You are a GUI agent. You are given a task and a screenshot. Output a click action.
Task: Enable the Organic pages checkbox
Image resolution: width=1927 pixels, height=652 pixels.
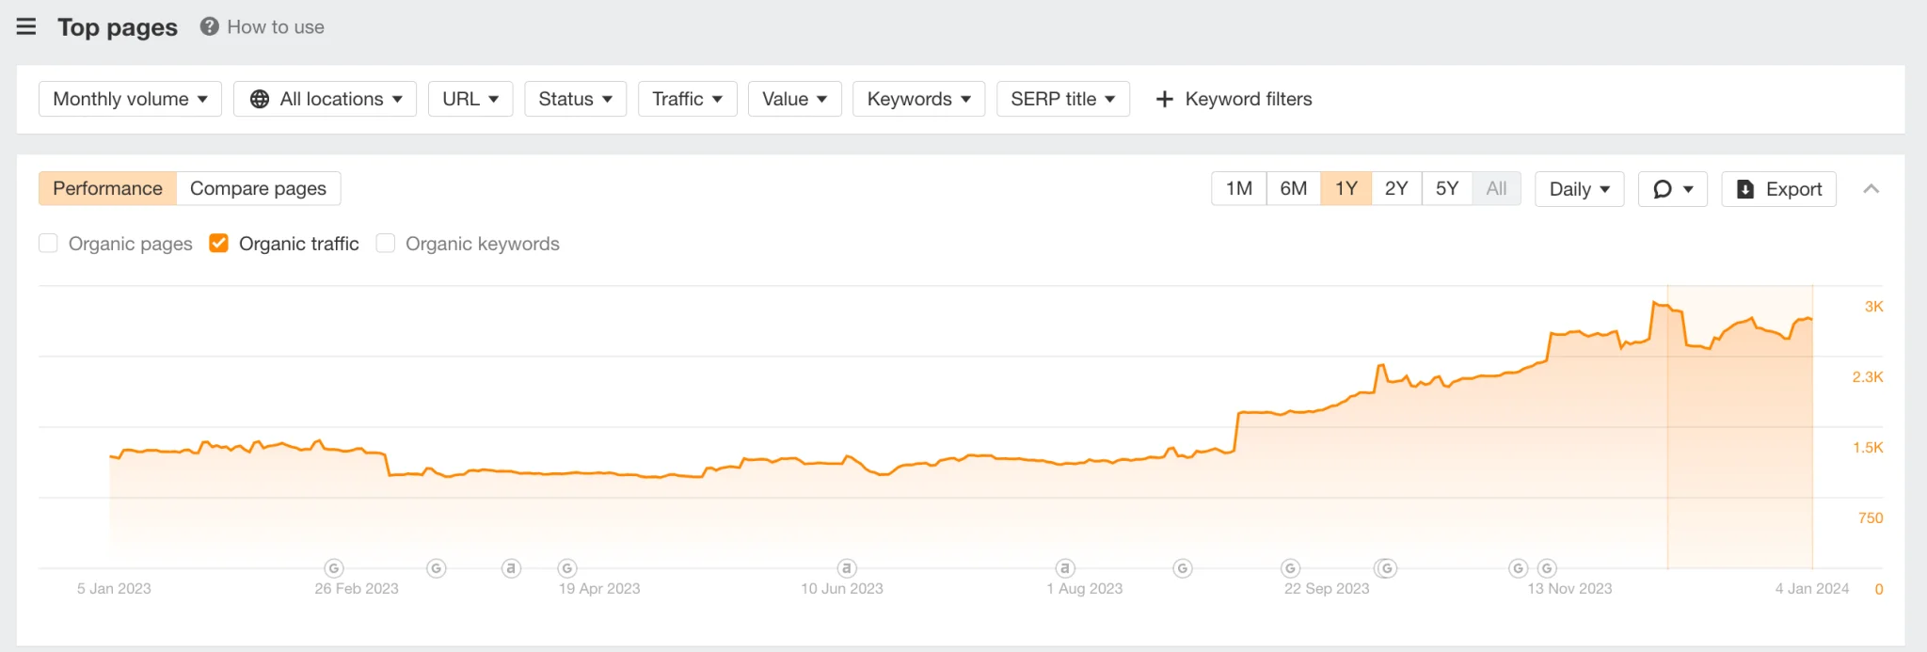pos(49,244)
